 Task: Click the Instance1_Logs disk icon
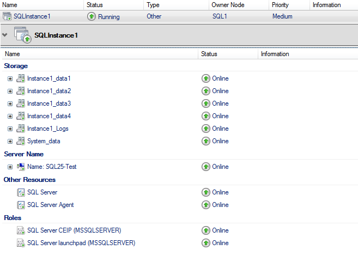(x=21, y=129)
